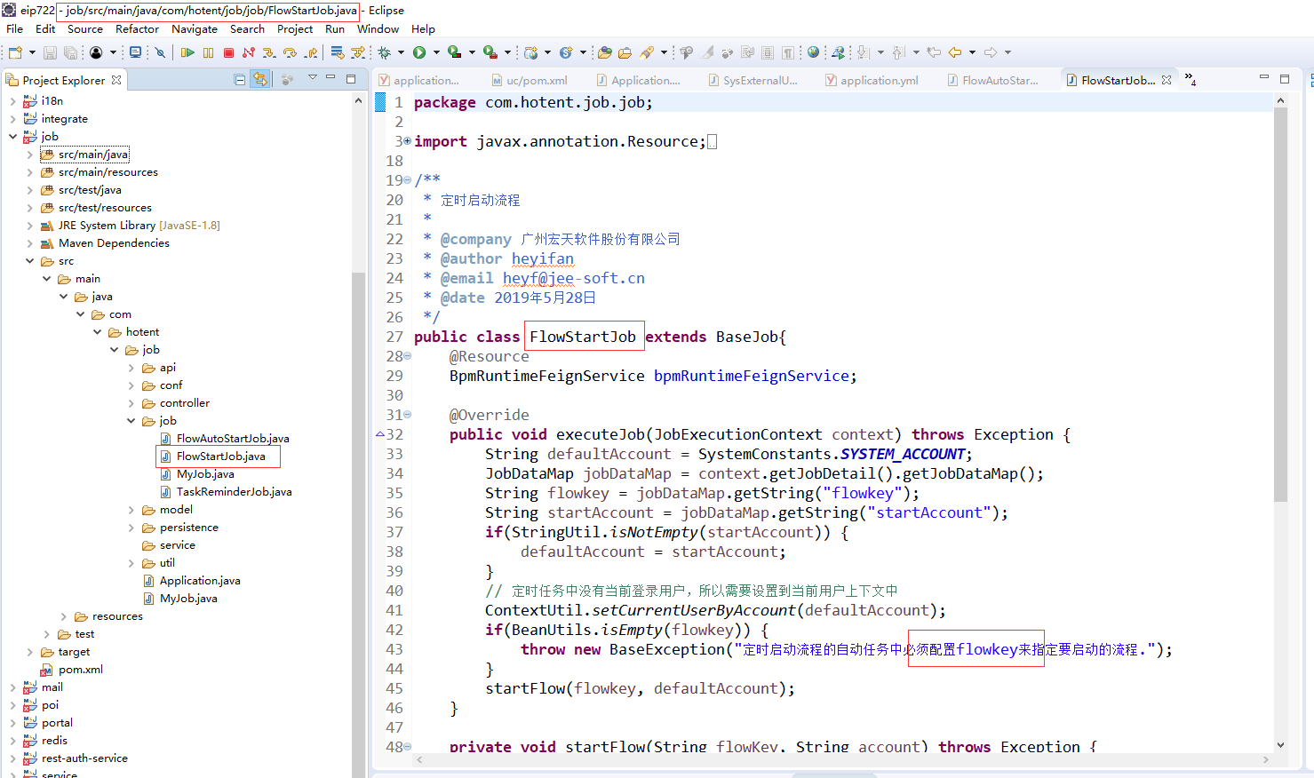Click the Debug bug icon
The image size is (1314, 778).
coord(386,53)
